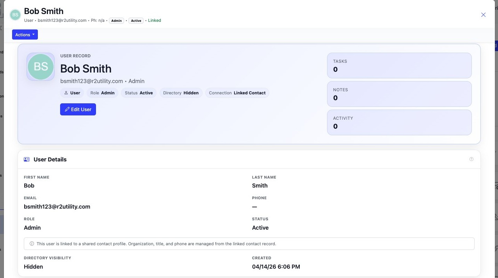This screenshot has width=498, height=278.
Task: Click the Edit User button
Action: (x=78, y=110)
